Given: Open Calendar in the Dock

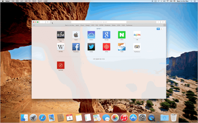Looking at the screenshot, I should click(x=70, y=118).
